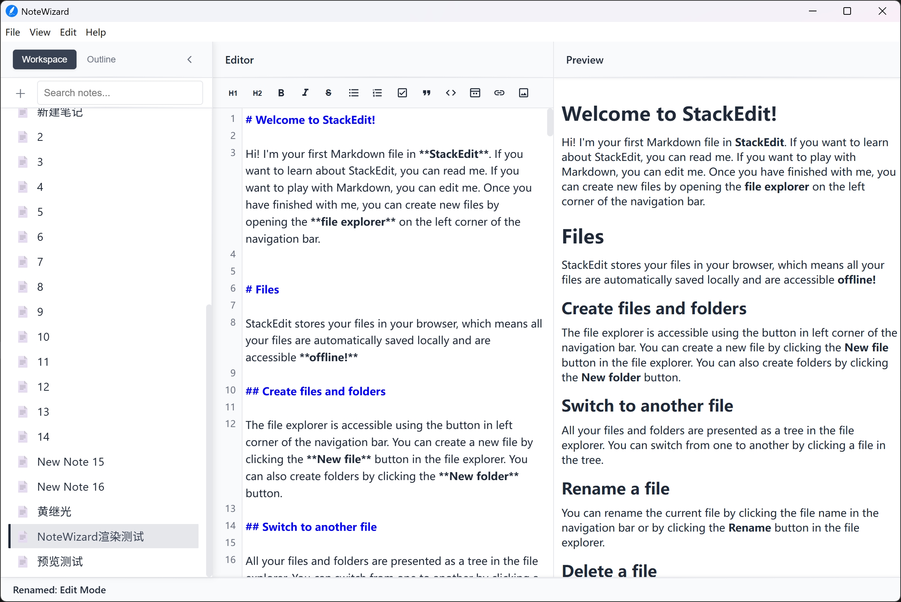Insert a task checklist item
The image size is (901, 602).
tap(402, 93)
